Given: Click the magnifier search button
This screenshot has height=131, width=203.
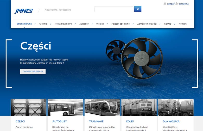Looking at the screenshot, I should [x=138, y=9].
